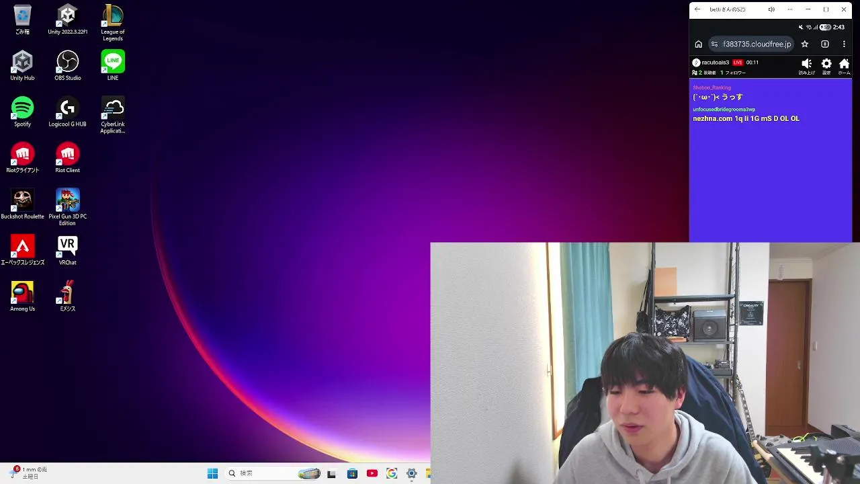Tap the browser home icon
Screen dimensions: 860x484
(x=699, y=44)
